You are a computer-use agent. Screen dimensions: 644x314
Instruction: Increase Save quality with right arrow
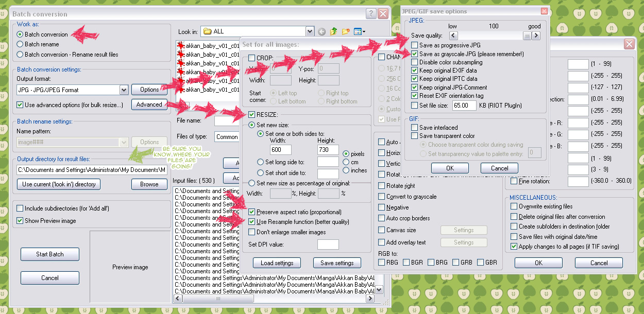(x=536, y=36)
